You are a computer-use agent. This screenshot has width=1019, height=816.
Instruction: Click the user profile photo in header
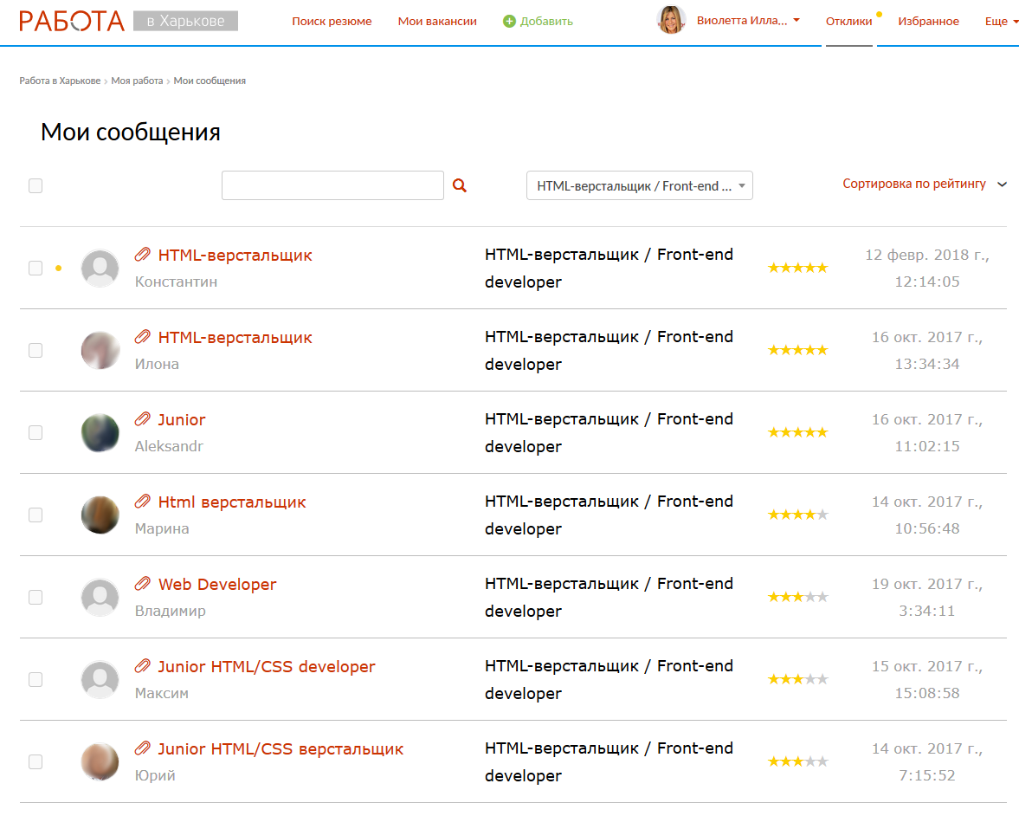[671, 20]
